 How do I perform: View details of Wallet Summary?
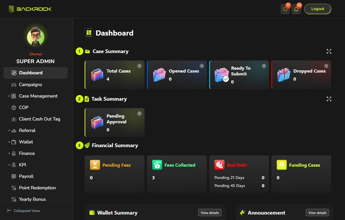[210, 213]
